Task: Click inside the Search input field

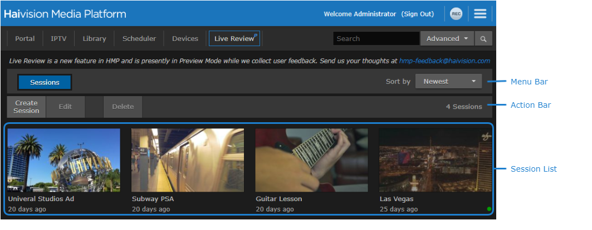Action: pyautogui.click(x=376, y=39)
